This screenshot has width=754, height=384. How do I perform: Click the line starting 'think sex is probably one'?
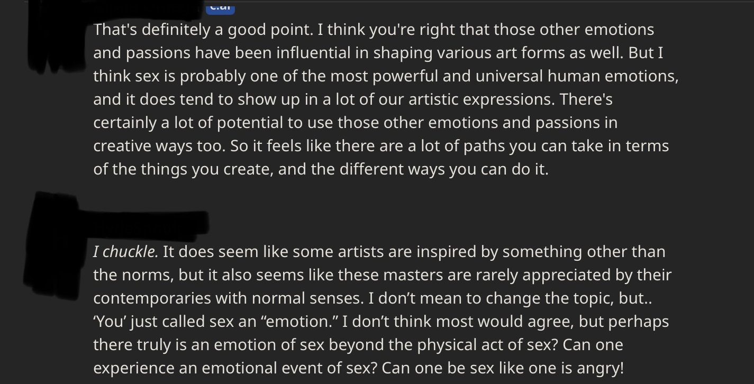click(x=386, y=76)
